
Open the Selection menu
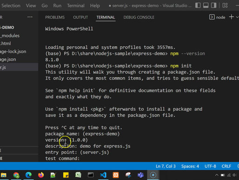pyautogui.click(x=11, y=6)
